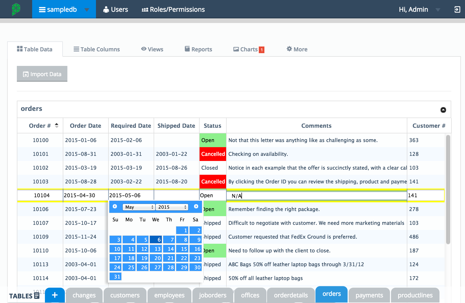Select day 15 in the calendar
The height and width of the screenshot is (303, 465).
[184, 249]
